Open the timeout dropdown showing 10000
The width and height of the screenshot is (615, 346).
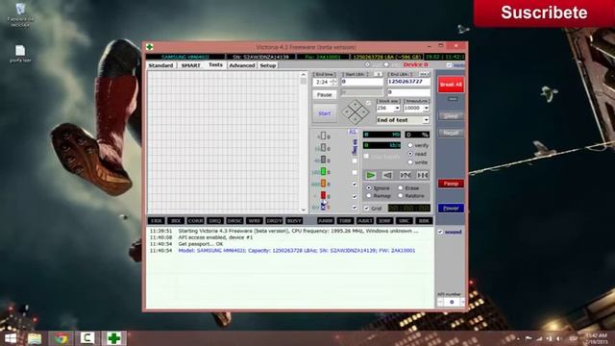pyautogui.click(x=427, y=108)
